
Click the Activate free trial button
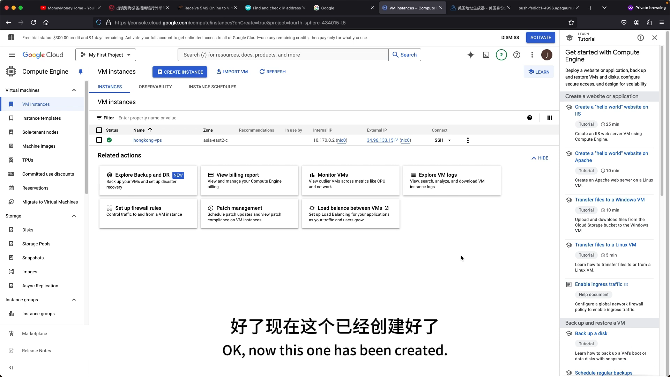point(541,38)
